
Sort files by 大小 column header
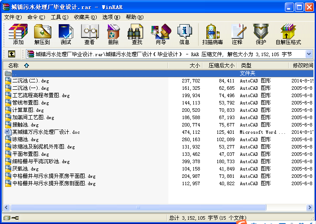click(x=195, y=66)
